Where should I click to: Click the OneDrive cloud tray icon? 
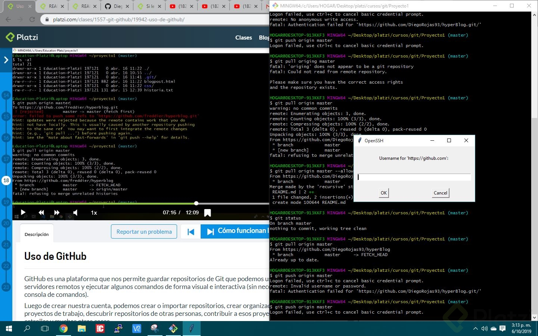[x=494, y=329]
